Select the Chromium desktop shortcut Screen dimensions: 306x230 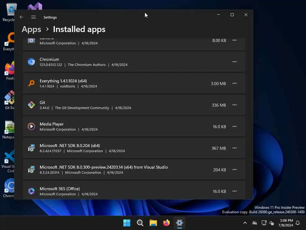pyautogui.click(x=9, y=188)
